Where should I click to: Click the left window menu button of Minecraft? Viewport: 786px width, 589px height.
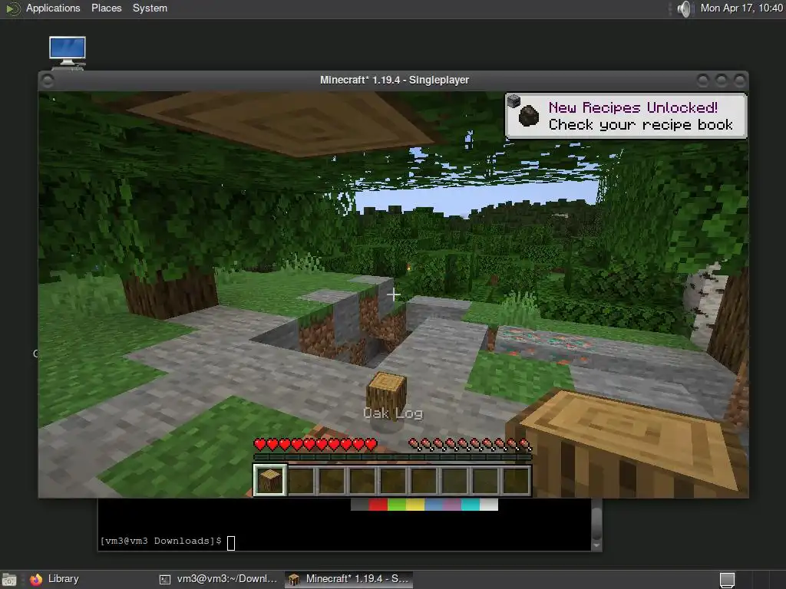pos(47,81)
